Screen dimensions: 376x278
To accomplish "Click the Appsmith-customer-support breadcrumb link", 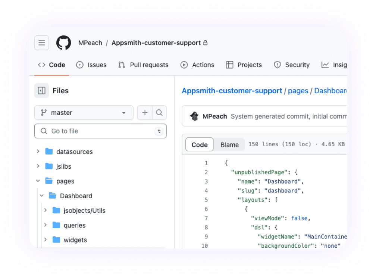I will tap(232, 91).
